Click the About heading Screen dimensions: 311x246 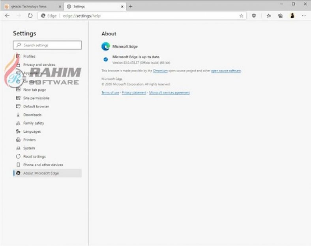click(109, 34)
